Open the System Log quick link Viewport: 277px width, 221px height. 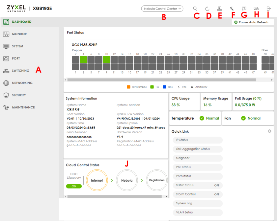pyautogui.click(x=198, y=203)
